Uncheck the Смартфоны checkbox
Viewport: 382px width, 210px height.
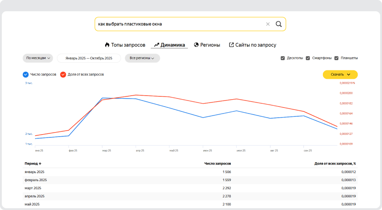(x=308, y=58)
